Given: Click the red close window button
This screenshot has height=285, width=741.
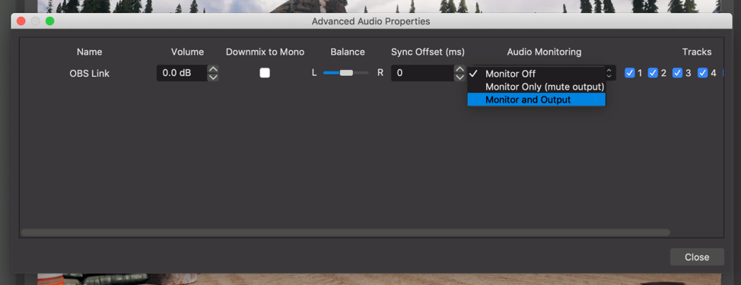Looking at the screenshot, I should 21,21.
